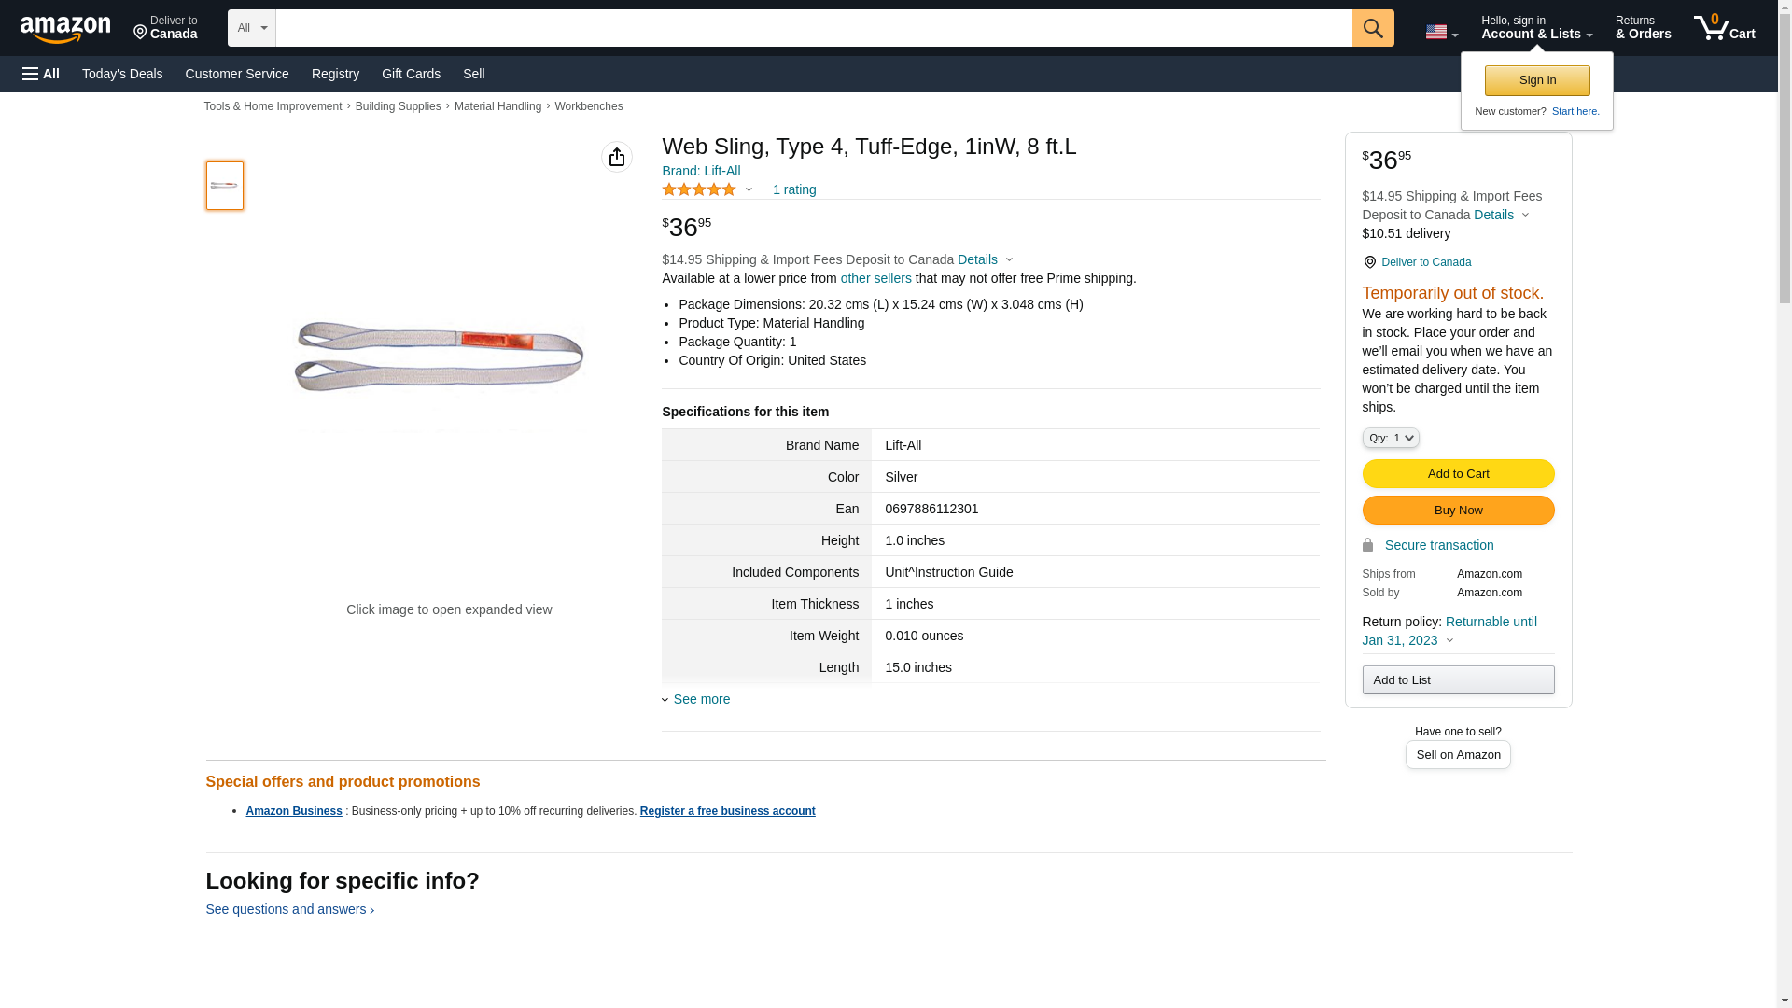Open the other sellers link

click(x=875, y=278)
